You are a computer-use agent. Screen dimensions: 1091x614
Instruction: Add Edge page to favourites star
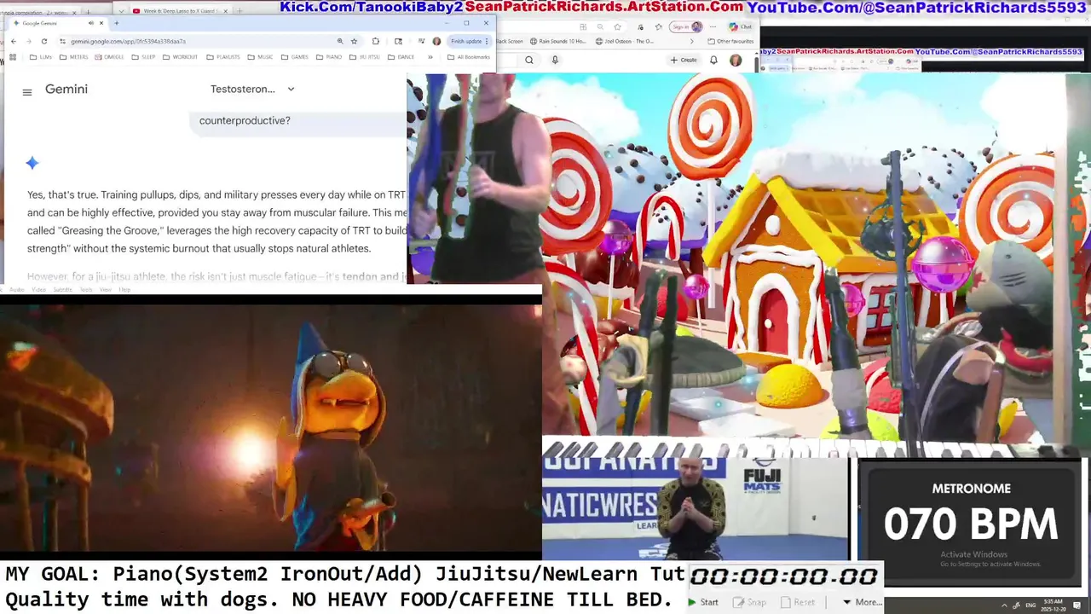618,26
